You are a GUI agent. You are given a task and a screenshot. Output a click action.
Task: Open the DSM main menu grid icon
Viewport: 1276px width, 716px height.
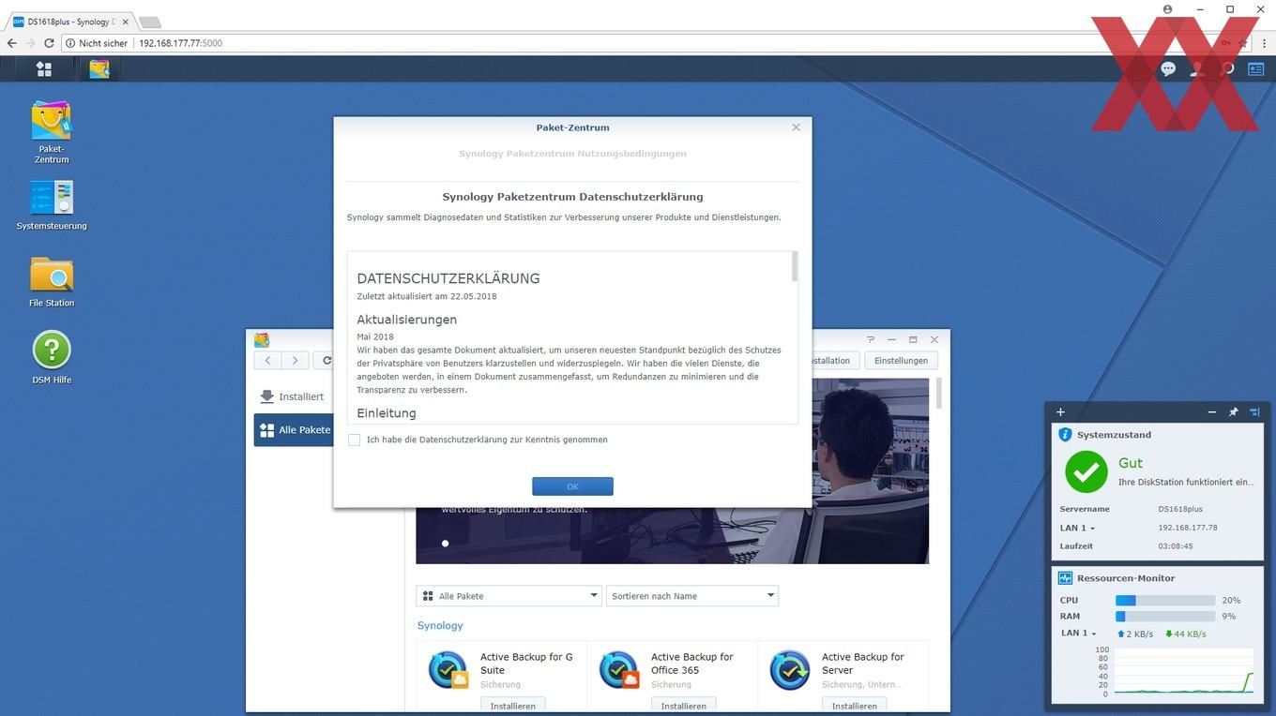click(44, 68)
